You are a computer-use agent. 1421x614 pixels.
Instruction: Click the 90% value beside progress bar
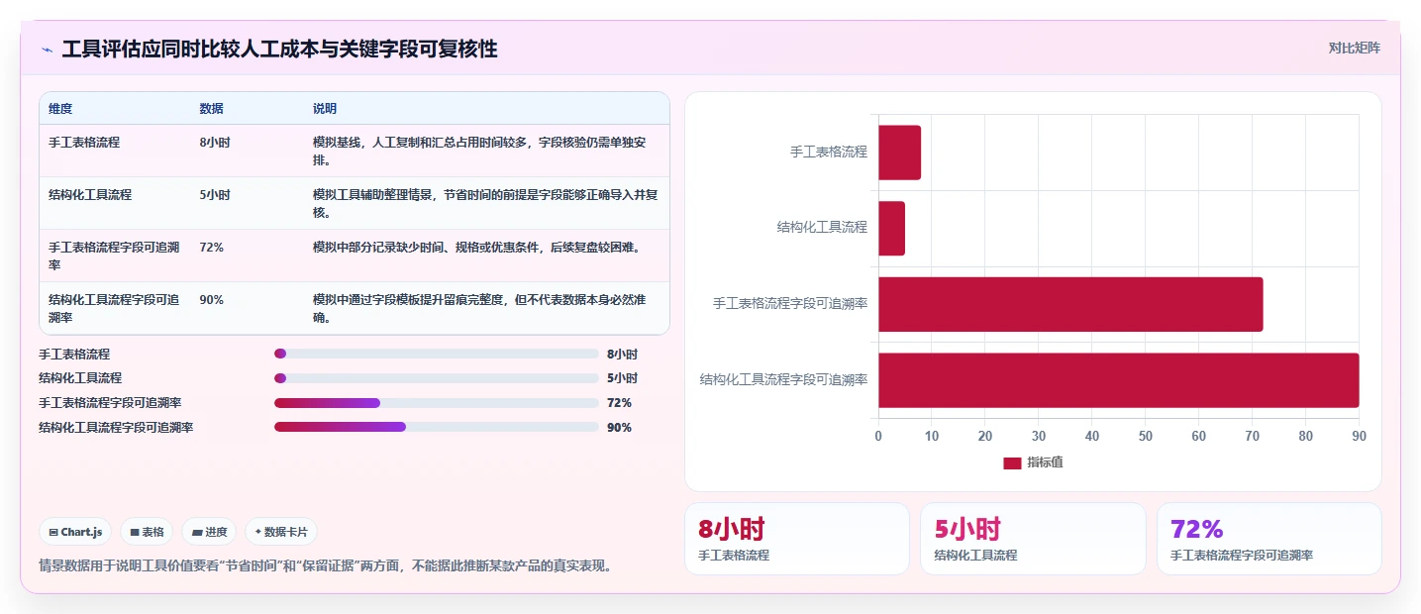pos(619,428)
